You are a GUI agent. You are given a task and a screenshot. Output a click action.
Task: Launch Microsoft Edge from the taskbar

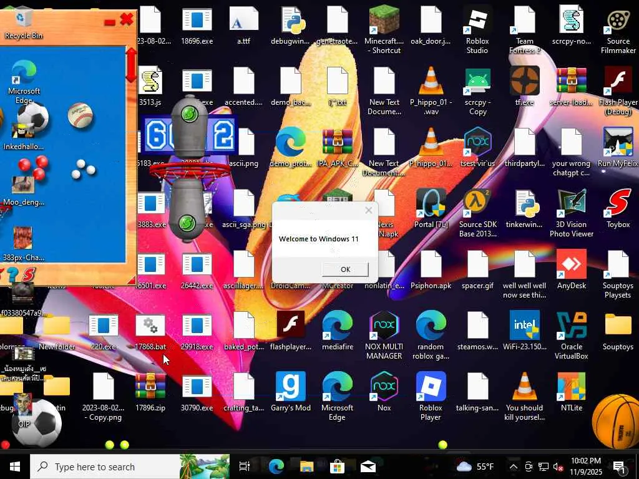point(276,467)
